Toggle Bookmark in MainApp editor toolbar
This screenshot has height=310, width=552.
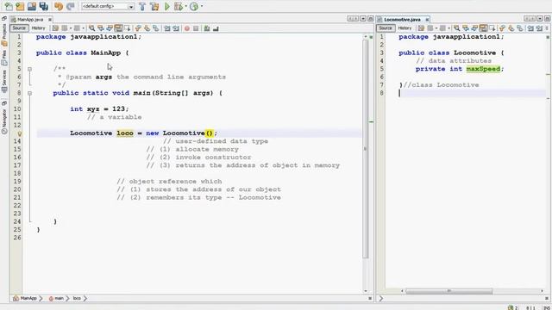[x=156, y=28]
